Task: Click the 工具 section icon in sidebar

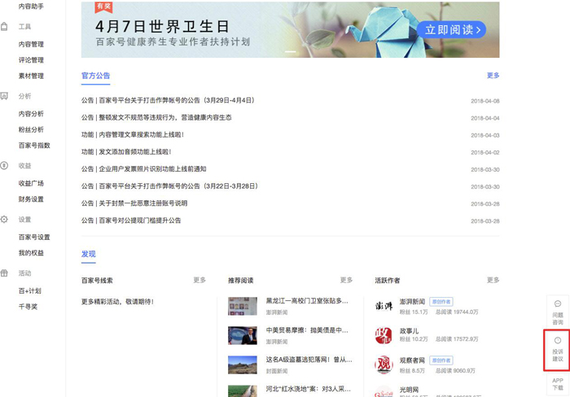Action: click(x=5, y=27)
